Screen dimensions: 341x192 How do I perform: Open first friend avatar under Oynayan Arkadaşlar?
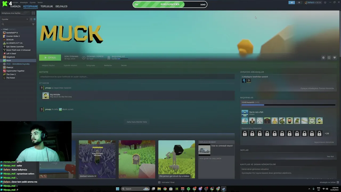(x=244, y=81)
